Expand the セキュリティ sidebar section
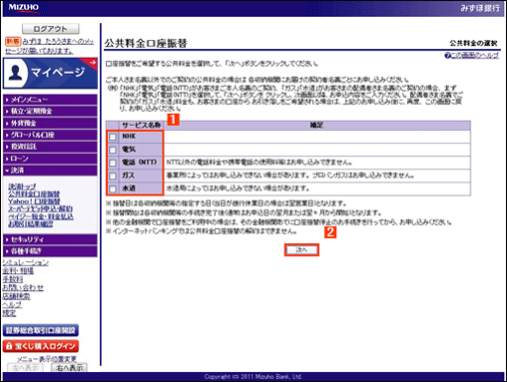The image size is (507, 382). [x=50, y=239]
